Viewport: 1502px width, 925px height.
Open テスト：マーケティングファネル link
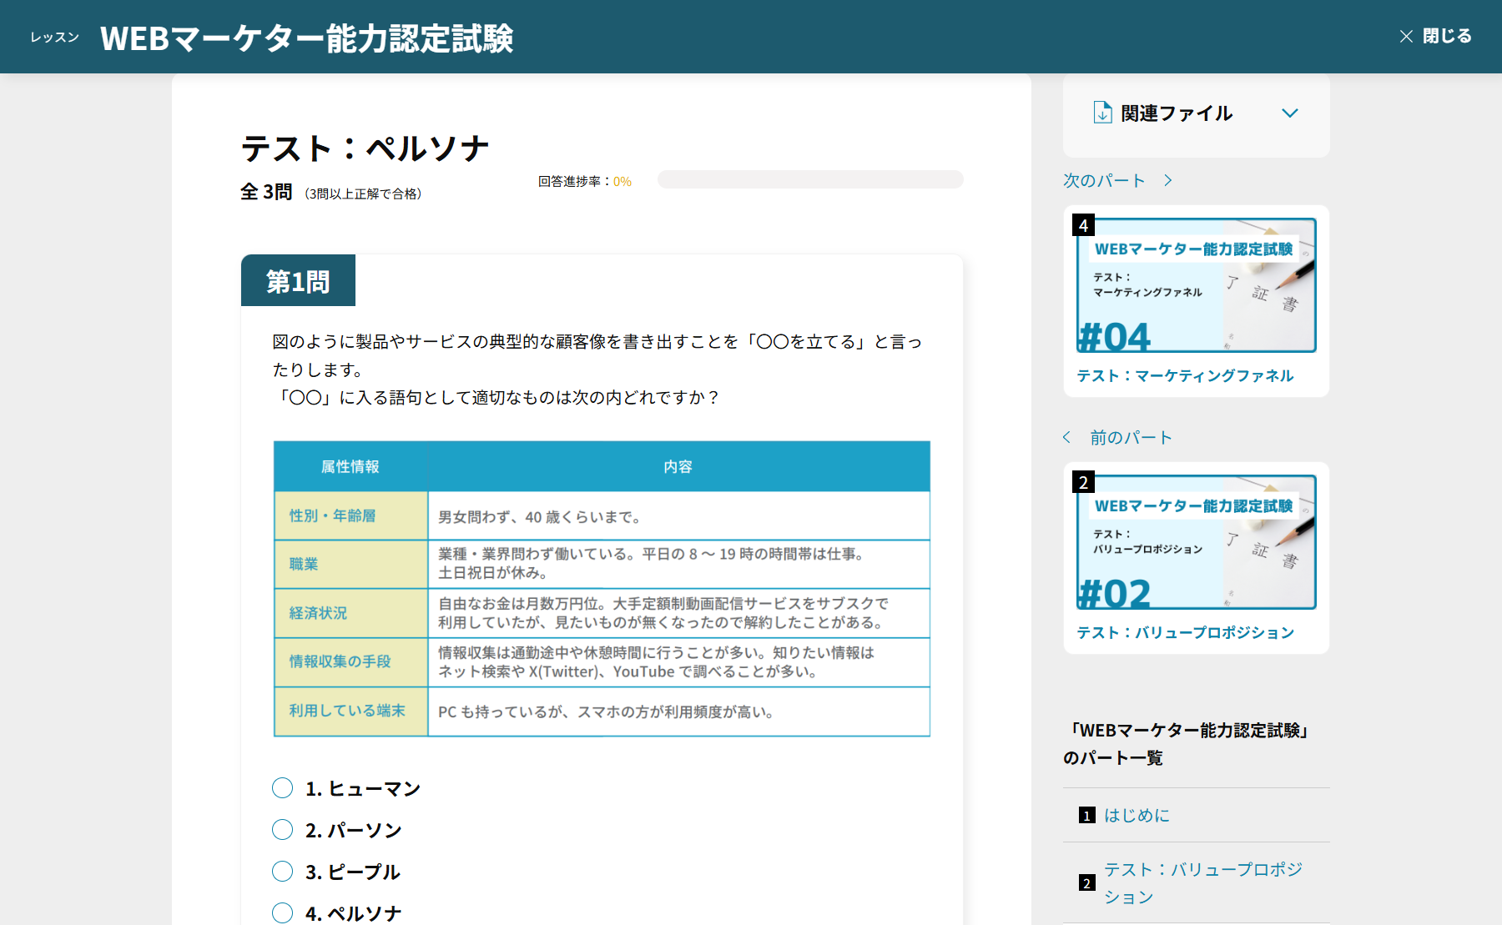[1185, 375]
